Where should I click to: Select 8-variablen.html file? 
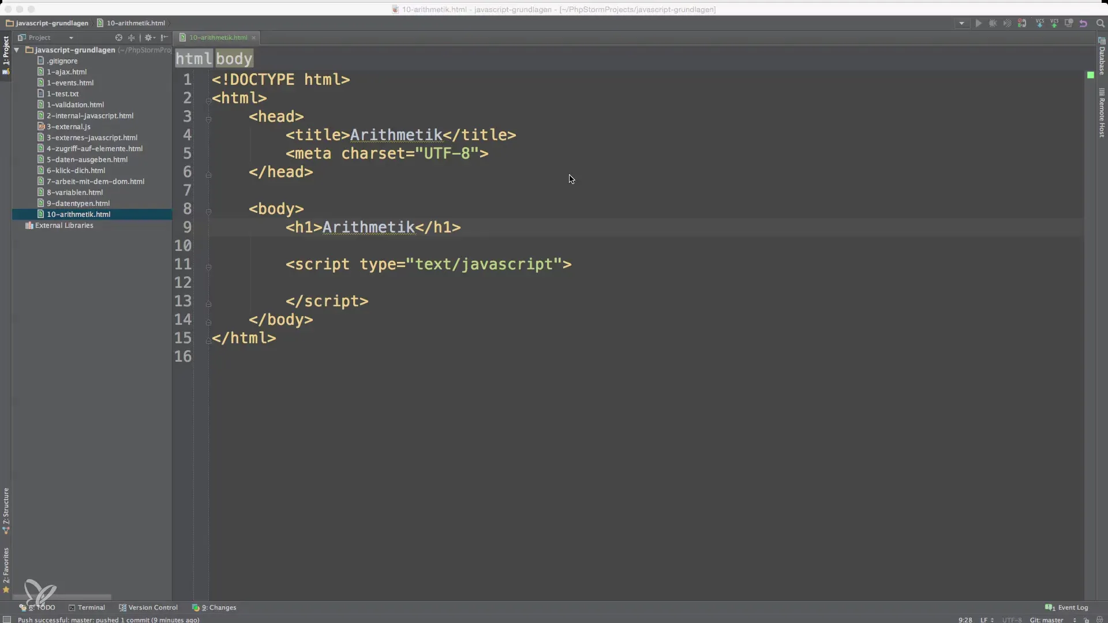click(74, 192)
